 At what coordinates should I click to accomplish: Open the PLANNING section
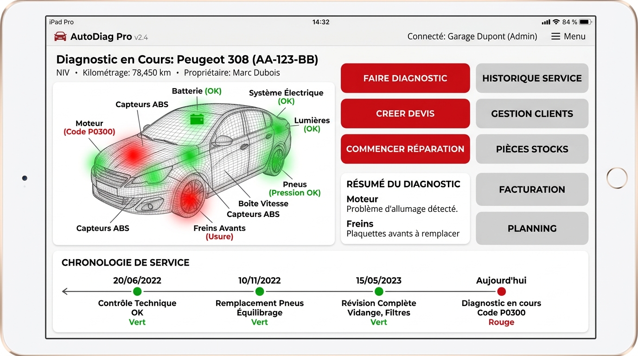(x=532, y=228)
